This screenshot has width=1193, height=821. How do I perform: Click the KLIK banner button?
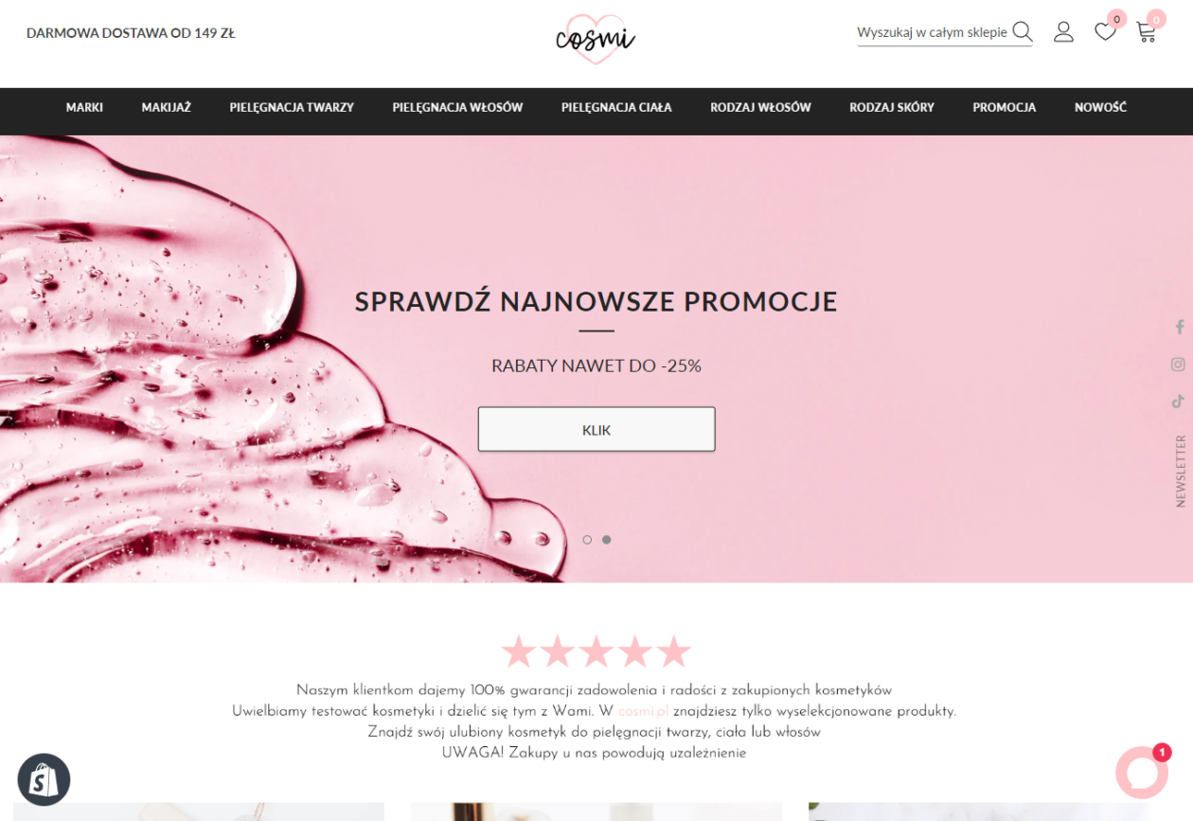click(596, 430)
